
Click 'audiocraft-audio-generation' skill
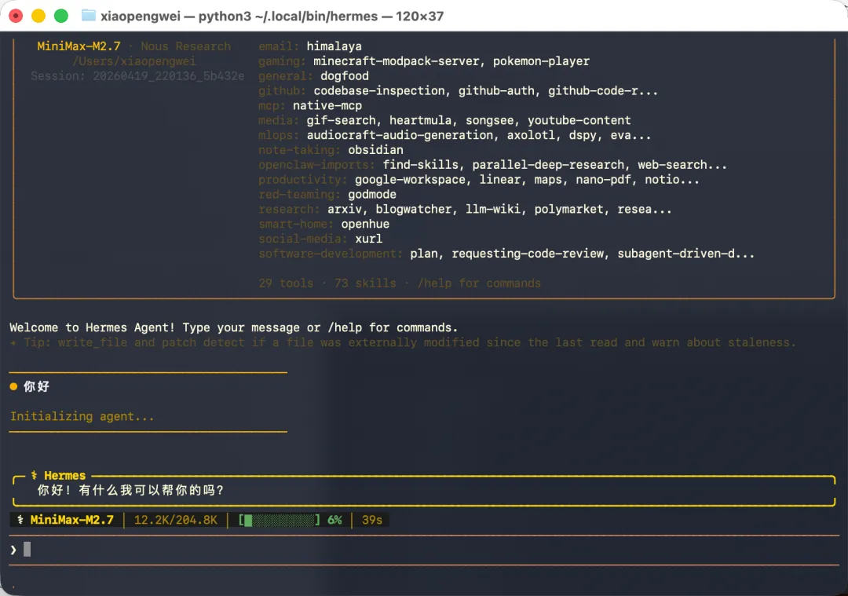click(x=400, y=135)
